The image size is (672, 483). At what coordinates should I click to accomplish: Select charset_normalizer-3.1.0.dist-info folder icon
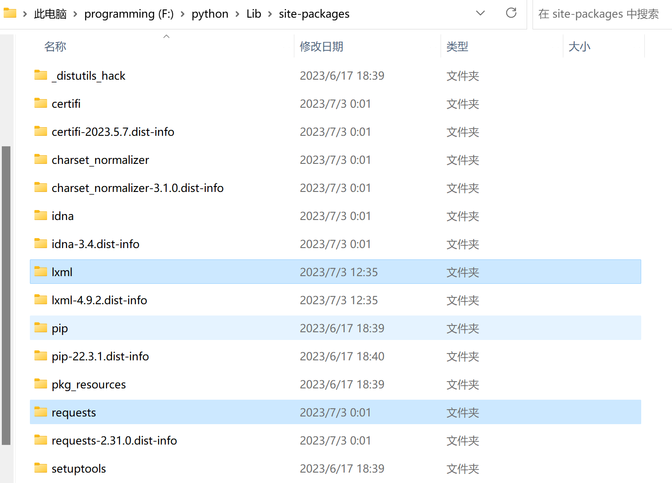click(x=41, y=187)
